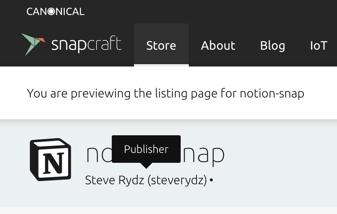Go to the Blog navigation item
Image resolution: width=337 pixels, height=214 pixels.
[x=273, y=45]
